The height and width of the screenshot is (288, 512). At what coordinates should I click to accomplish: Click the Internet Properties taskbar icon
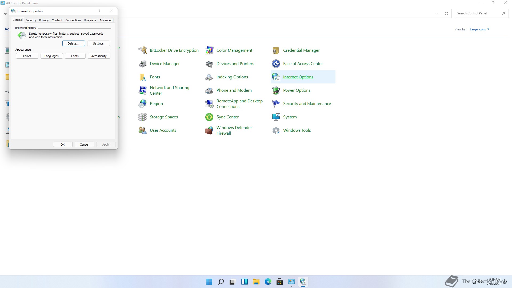303,282
